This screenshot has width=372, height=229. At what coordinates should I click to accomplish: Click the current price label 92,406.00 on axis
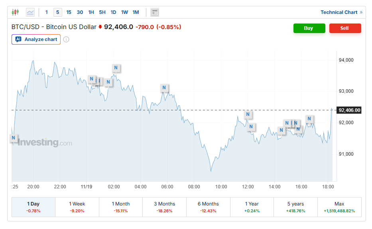click(x=349, y=110)
